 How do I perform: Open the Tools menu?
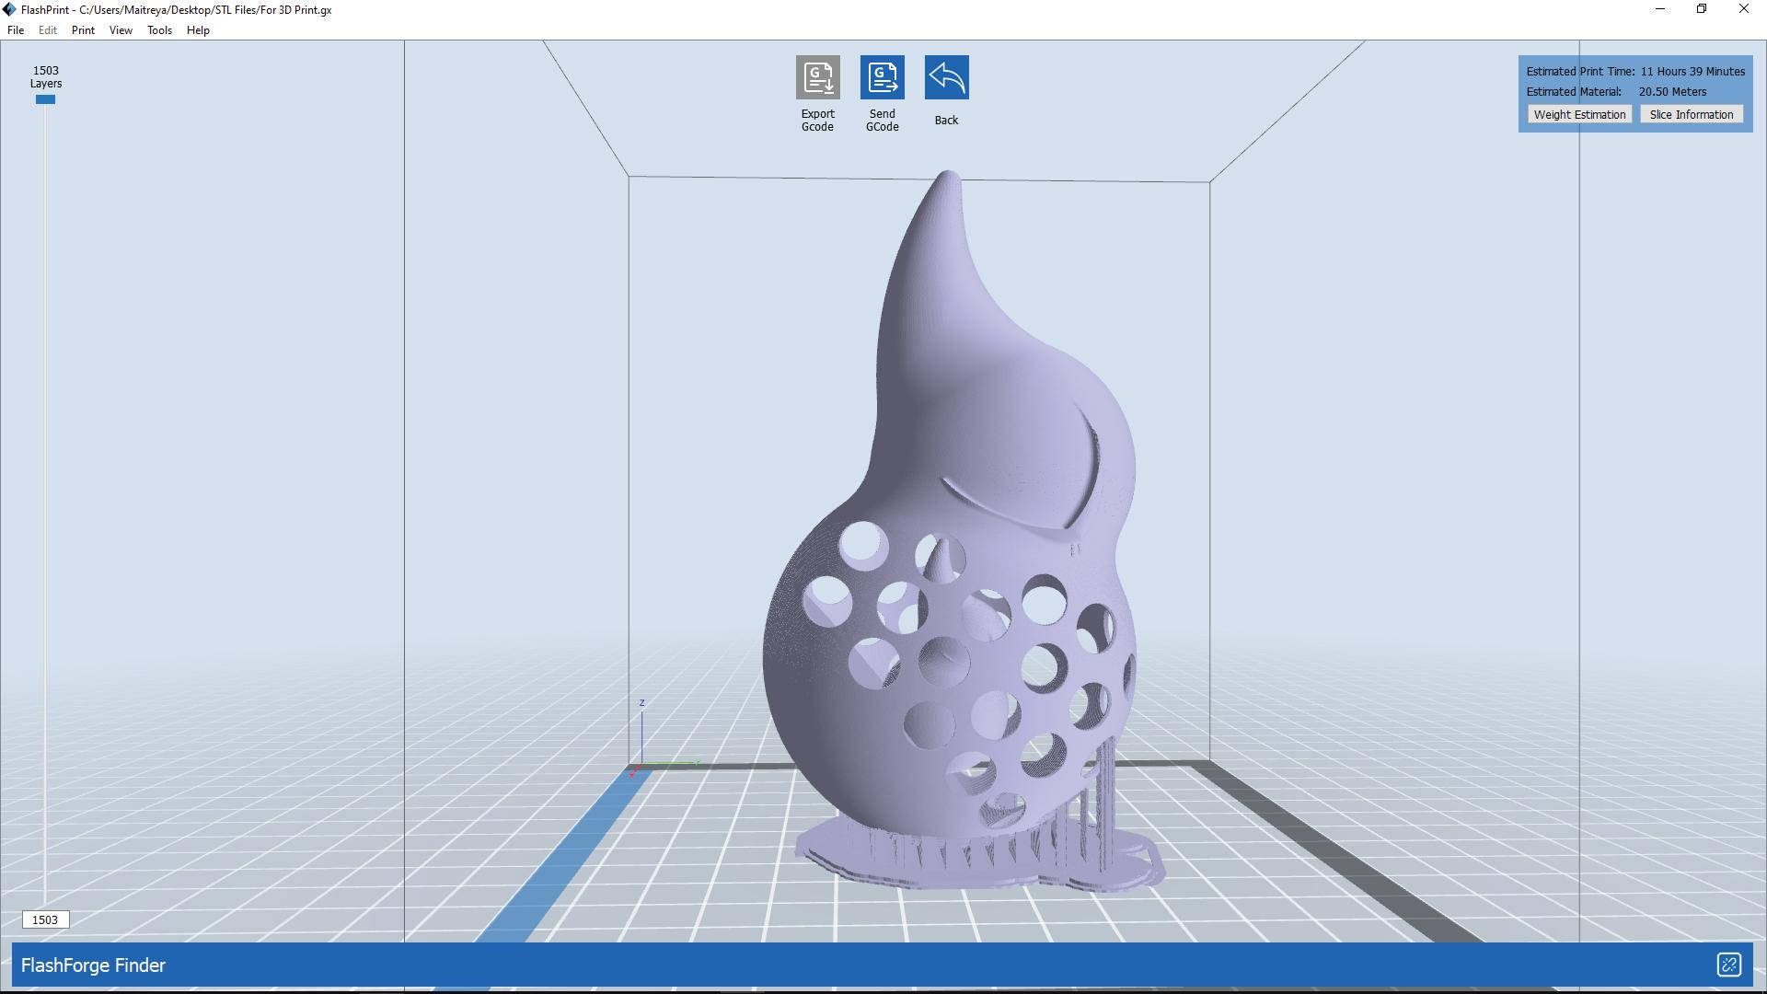(159, 30)
